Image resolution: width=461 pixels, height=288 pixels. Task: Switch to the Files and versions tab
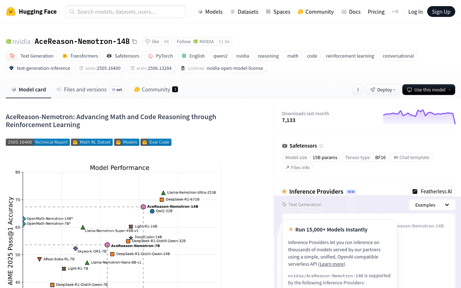90,90
